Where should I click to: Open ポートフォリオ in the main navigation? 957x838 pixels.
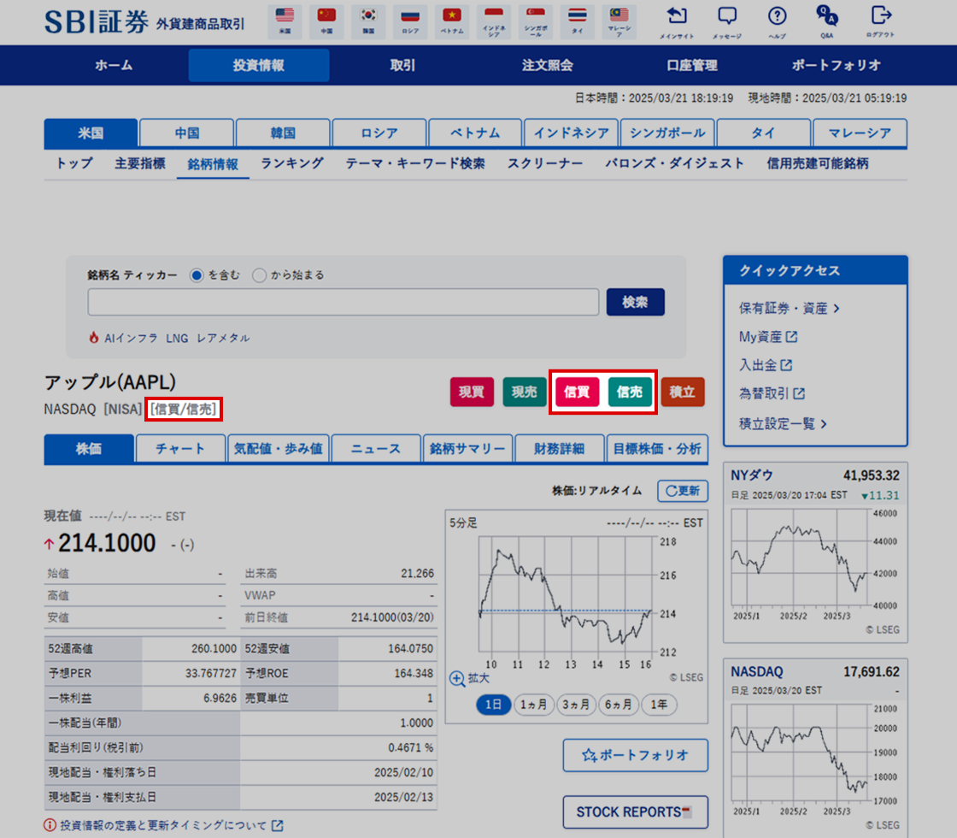(837, 65)
